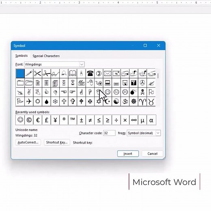The height and width of the screenshot is (211, 211).
Task: Select the Om symbol
Action: coord(125,101)
